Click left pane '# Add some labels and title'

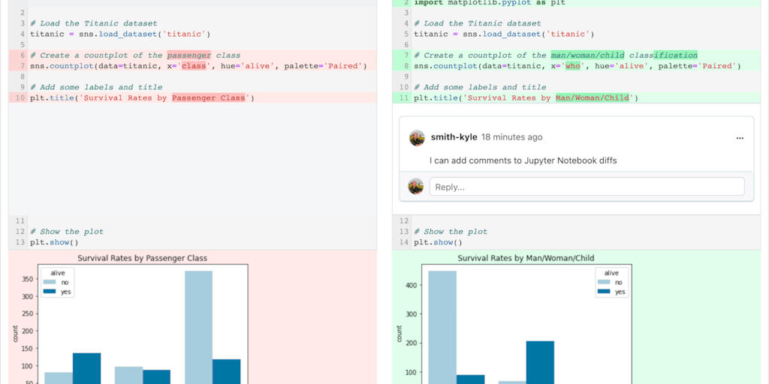[x=96, y=87]
